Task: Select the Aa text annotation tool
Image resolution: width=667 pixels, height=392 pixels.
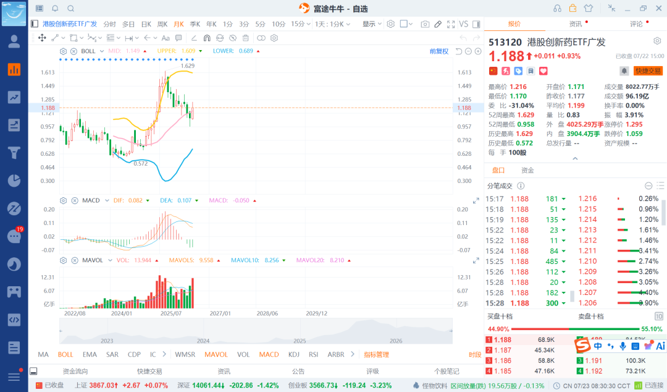Action: pos(166,38)
